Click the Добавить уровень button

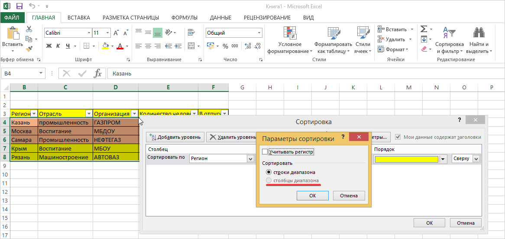pos(175,137)
